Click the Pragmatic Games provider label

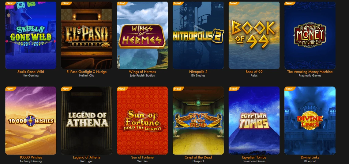(x=310, y=76)
